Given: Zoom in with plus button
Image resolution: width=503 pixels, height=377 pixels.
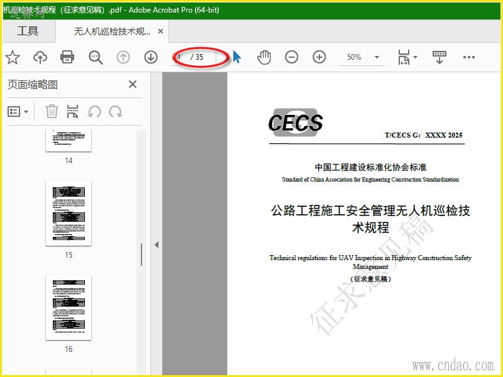Looking at the screenshot, I should (x=319, y=57).
